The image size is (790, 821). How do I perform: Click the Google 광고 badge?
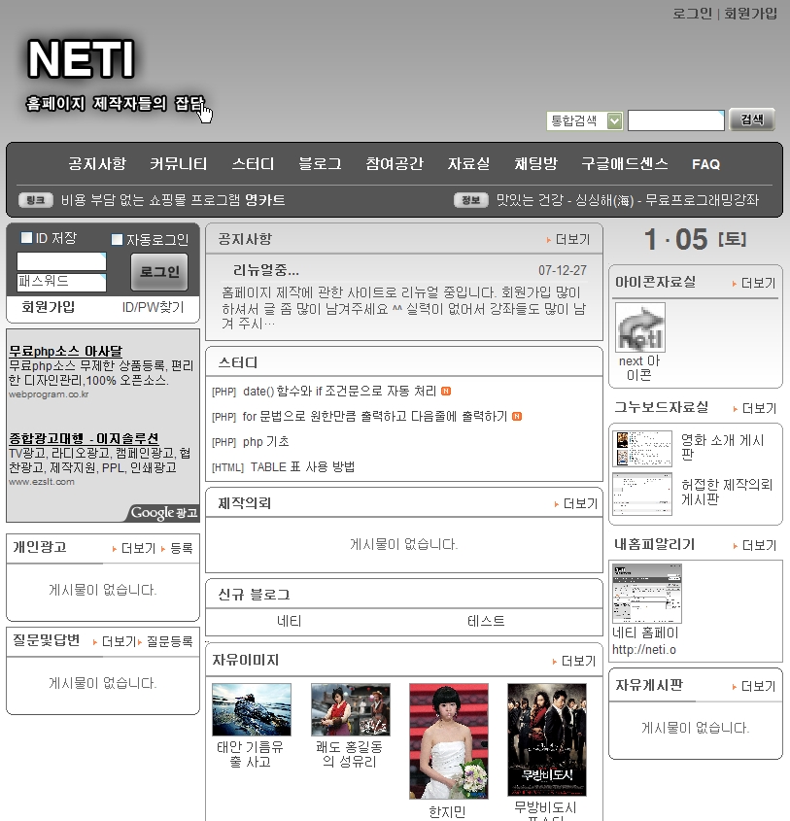(163, 513)
